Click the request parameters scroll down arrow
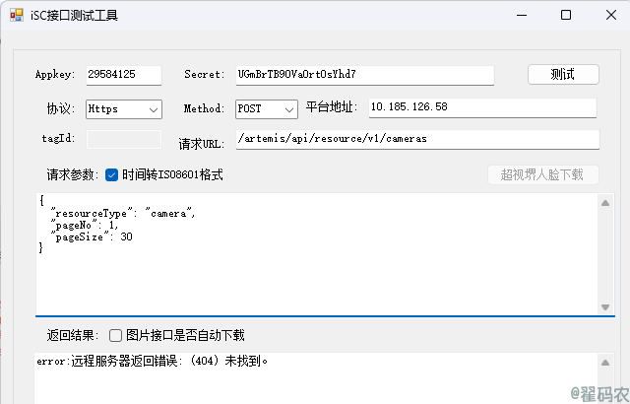 click(x=605, y=307)
